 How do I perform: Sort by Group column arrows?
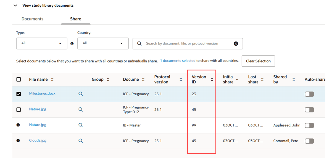(108, 80)
